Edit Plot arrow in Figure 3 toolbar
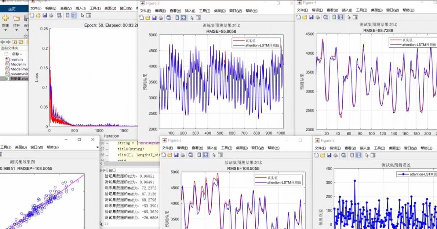The height and width of the screenshot is (229, 437). (214, 155)
